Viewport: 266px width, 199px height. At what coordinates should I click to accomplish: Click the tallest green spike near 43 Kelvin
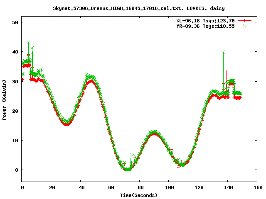(29, 42)
